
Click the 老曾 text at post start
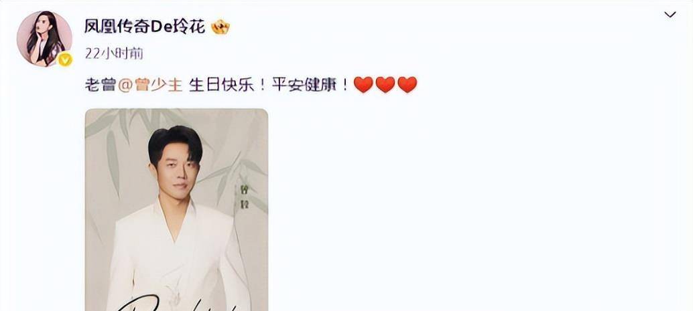pyautogui.click(x=101, y=84)
